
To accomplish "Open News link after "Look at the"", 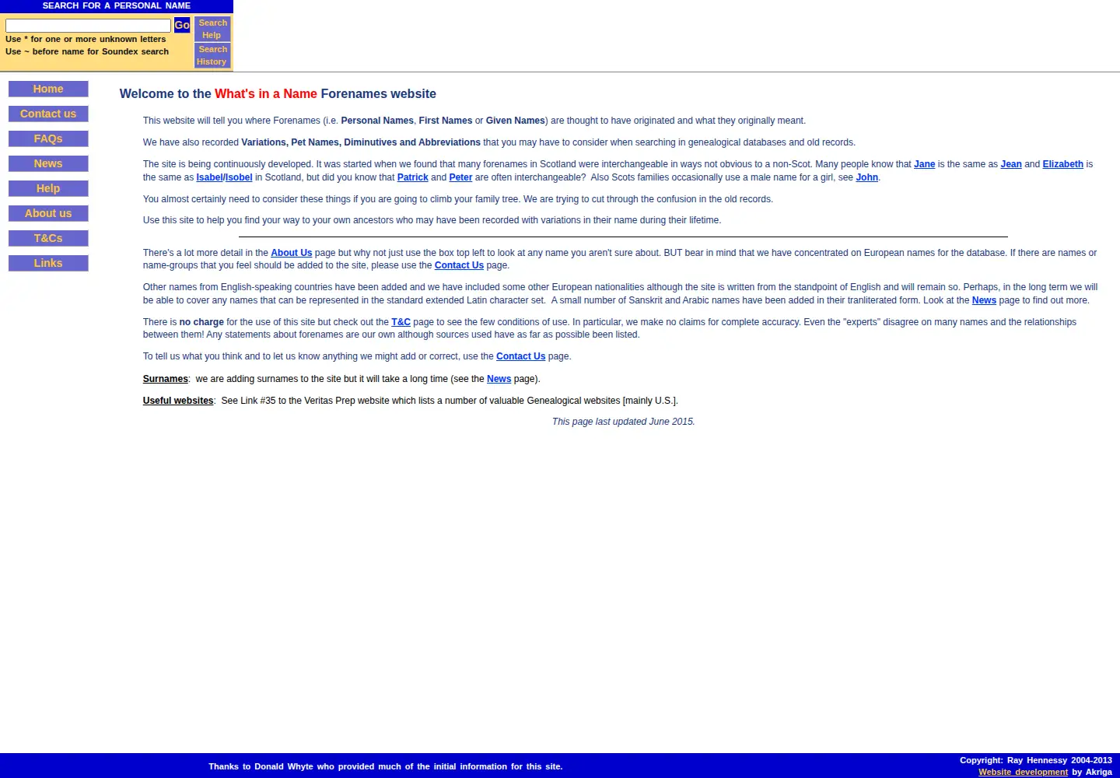I will pyautogui.click(x=984, y=300).
